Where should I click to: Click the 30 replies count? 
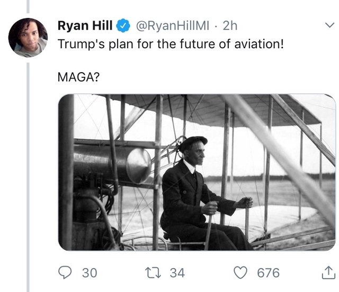tap(90, 272)
